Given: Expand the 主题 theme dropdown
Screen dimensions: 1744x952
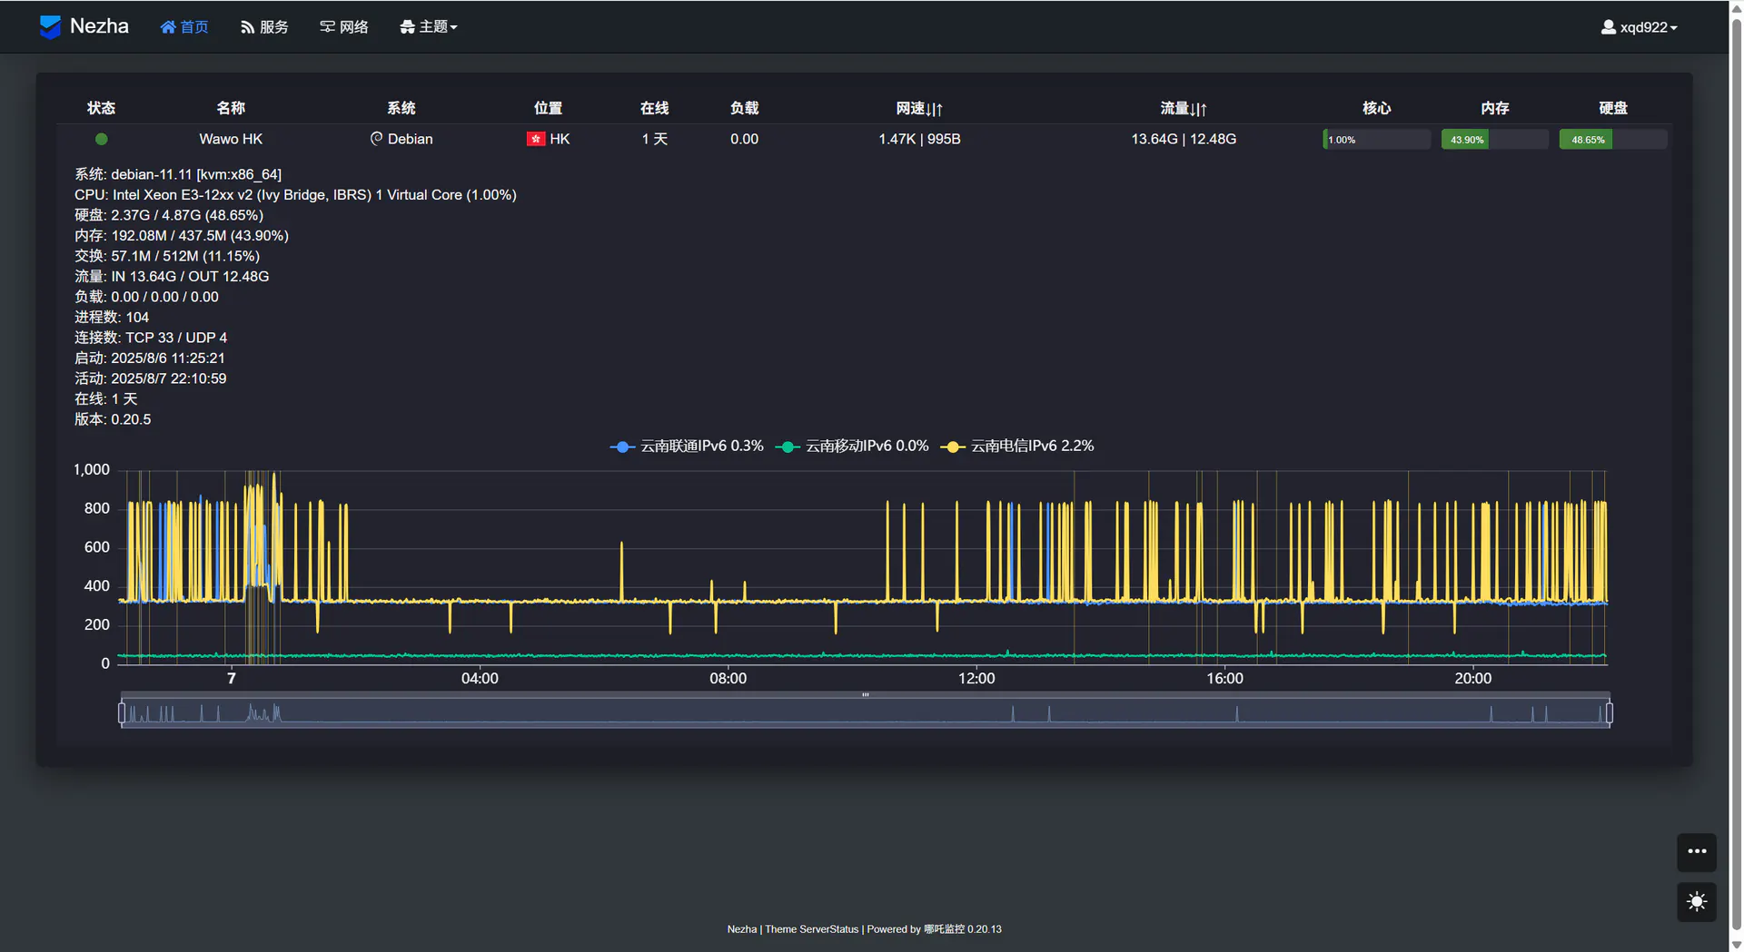Looking at the screenshot, I should 429,27.
